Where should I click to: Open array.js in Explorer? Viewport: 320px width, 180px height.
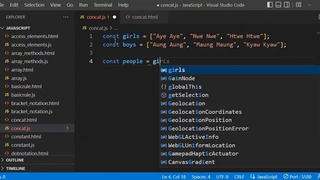pyautogui.click(x=19, y=78)
